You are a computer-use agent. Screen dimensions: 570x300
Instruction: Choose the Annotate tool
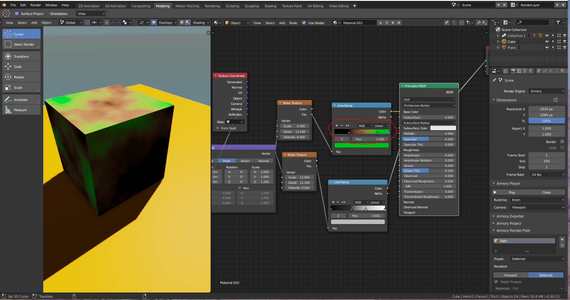[21, 100]
